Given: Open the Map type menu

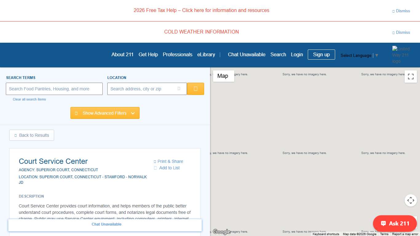Looking at the screenshot, I should tap(223, 76).
